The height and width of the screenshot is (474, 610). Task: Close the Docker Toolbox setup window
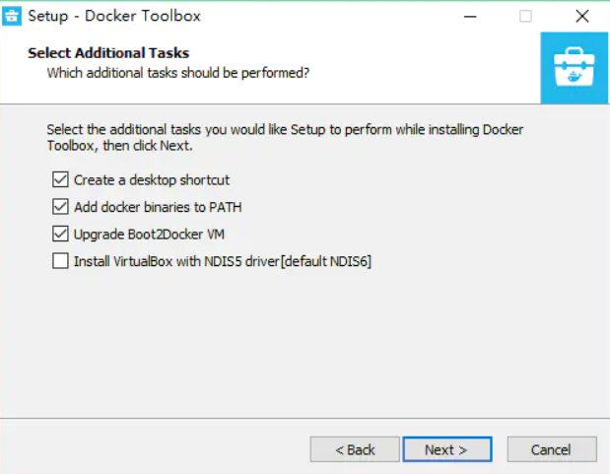[581, 16]
